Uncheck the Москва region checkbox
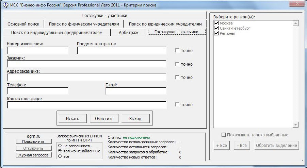Screen dimensions: 307x168 (216, 23)
